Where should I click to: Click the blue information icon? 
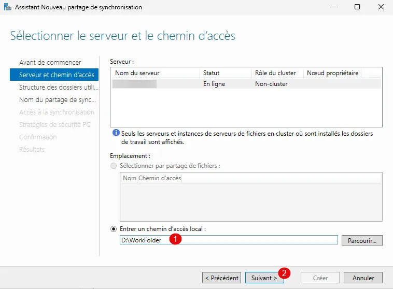tap(116, 134)
